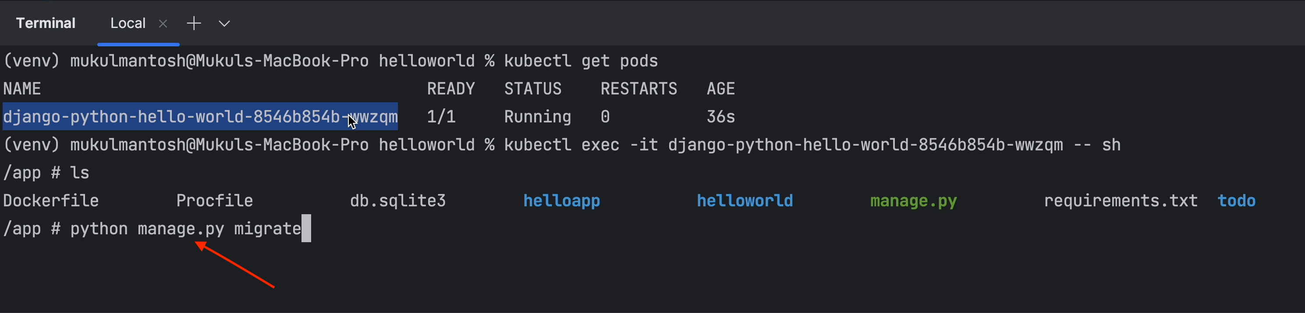The width and height of the screenshot is (1305, 313).
Task: Click the Running status value
Action: click(538, 117)
